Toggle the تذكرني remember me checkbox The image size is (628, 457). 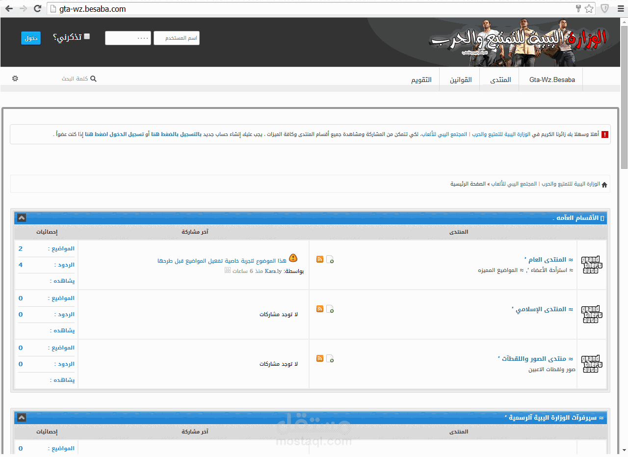tap(87, 36)
